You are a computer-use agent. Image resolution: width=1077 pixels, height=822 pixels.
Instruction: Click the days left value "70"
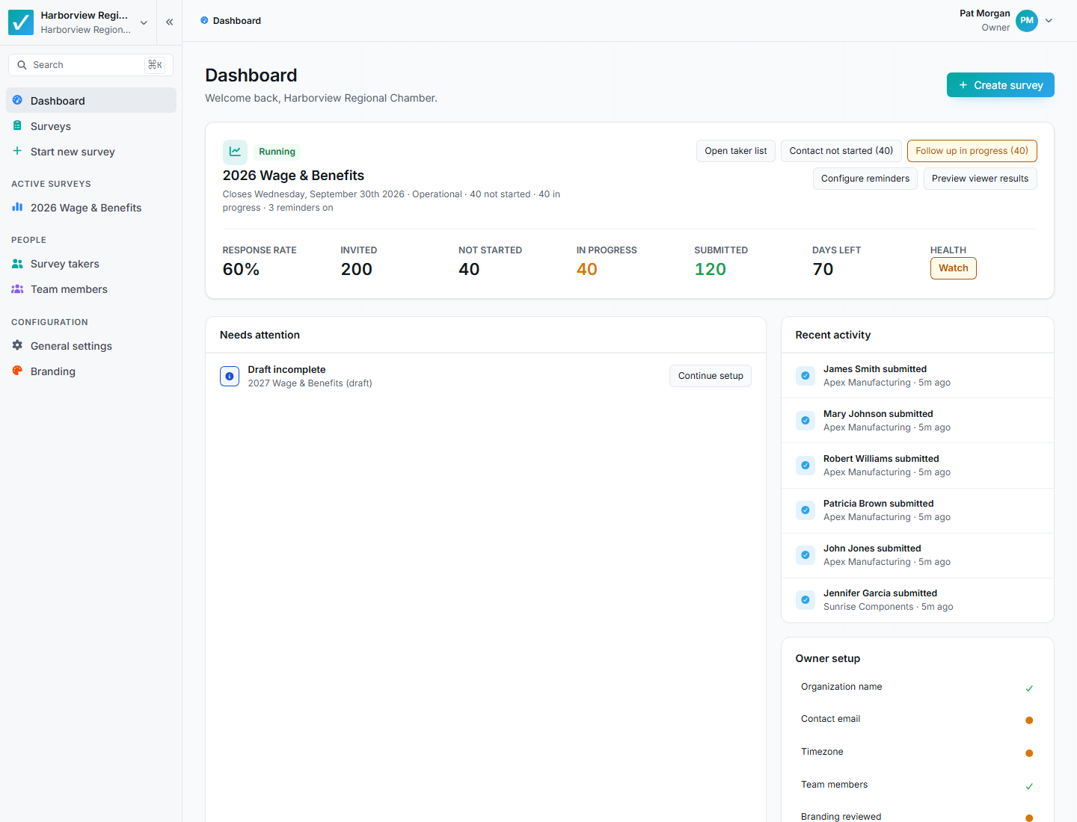823,269
